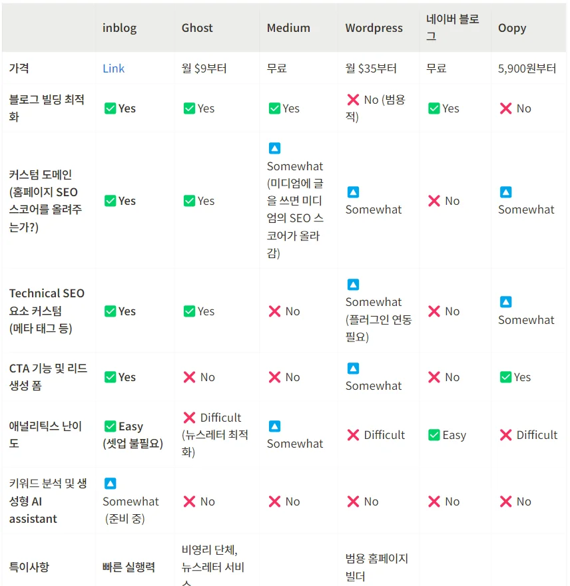Click the red X icon in 네이버 블로그 커스텀 도메인 cell
This screenshot has height=586, width=570.
[x=434, y=201]
